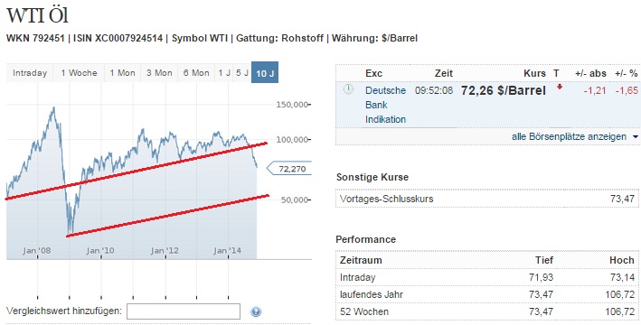
Task: Click the green clock icon beside Deutsche Bank
Action: [348, 89]
